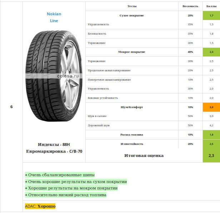Select the Сухое покрытие section row
Screen dimensions: 220x213
(x=153, y=15)
